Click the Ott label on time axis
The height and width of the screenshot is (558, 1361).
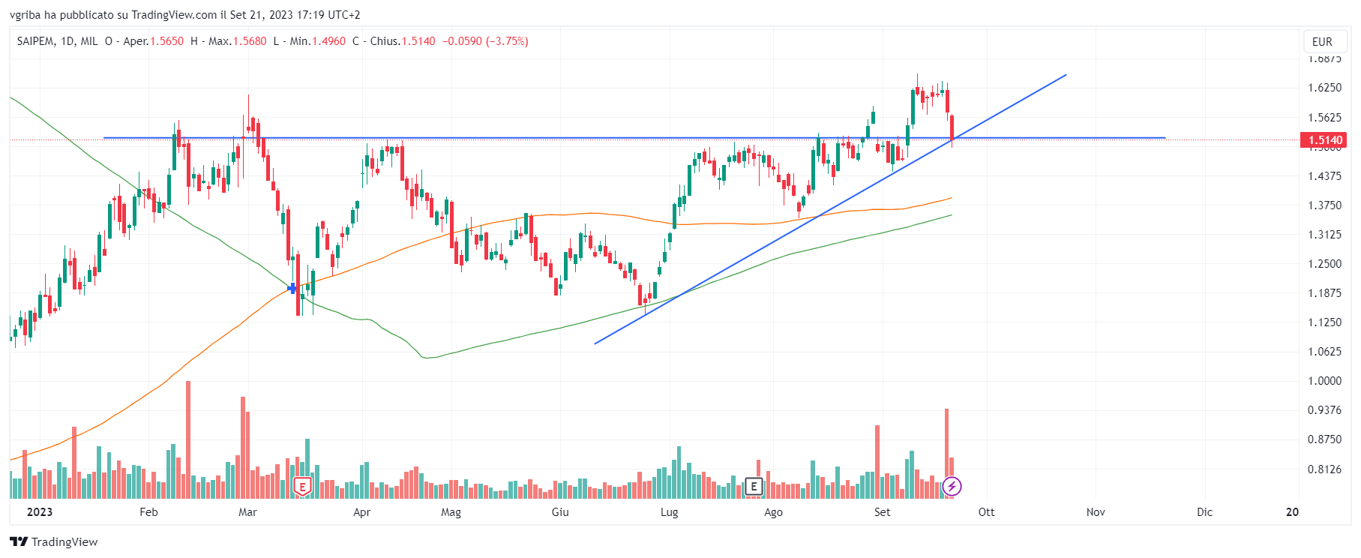[986, 512]
